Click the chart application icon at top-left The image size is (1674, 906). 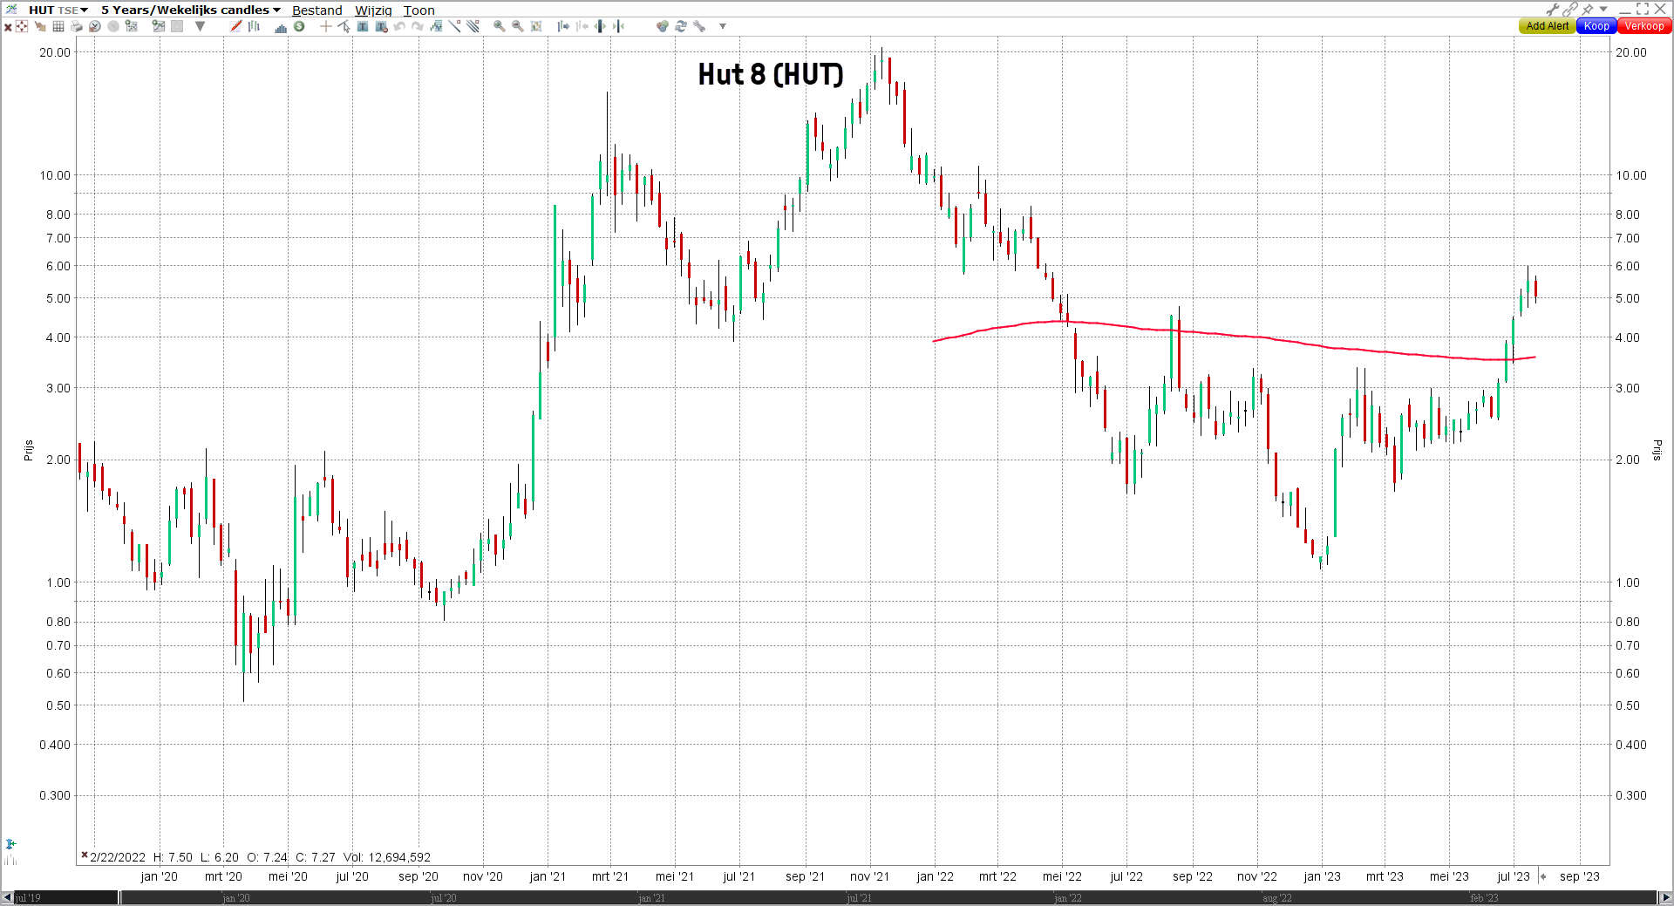(11, 9)
